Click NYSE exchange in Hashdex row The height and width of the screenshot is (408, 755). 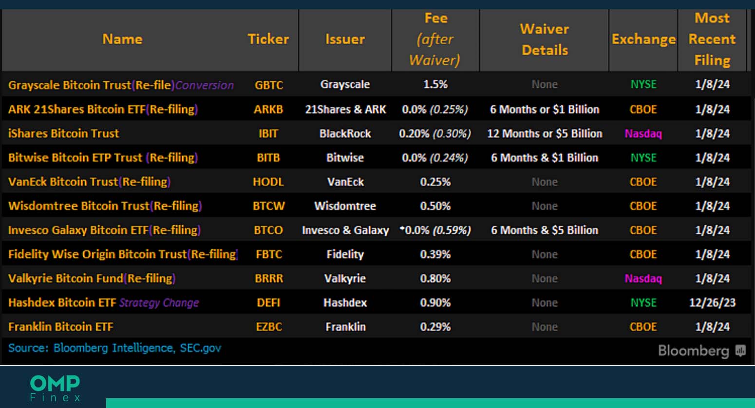pos(643,302)
